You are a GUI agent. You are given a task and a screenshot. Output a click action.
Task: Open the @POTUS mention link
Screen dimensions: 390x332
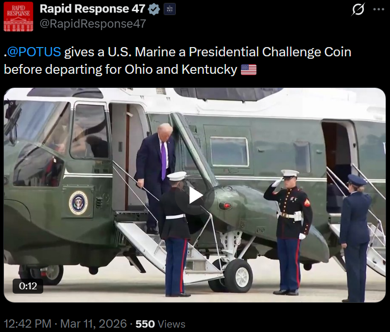point(35,52)
